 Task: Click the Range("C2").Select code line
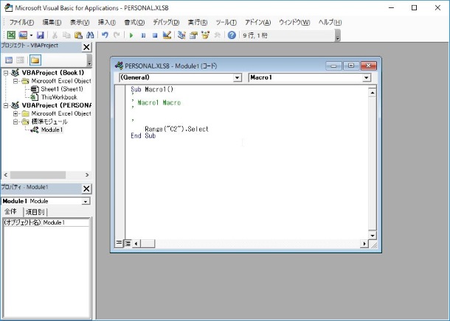coord(176,129)
